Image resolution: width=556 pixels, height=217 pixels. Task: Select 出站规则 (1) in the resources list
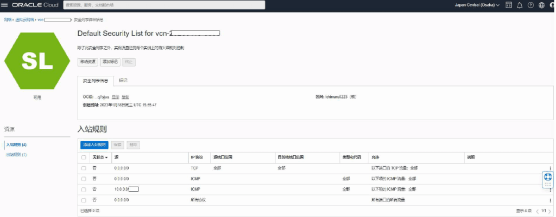16,155
